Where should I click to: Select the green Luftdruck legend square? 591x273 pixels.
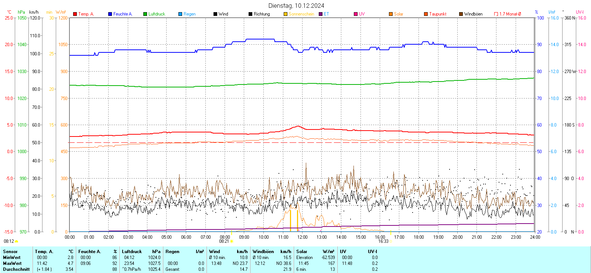coord(145,14)
